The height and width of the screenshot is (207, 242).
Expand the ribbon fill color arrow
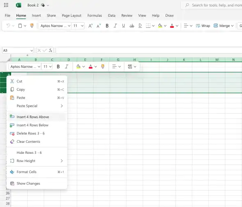point(165,26)
